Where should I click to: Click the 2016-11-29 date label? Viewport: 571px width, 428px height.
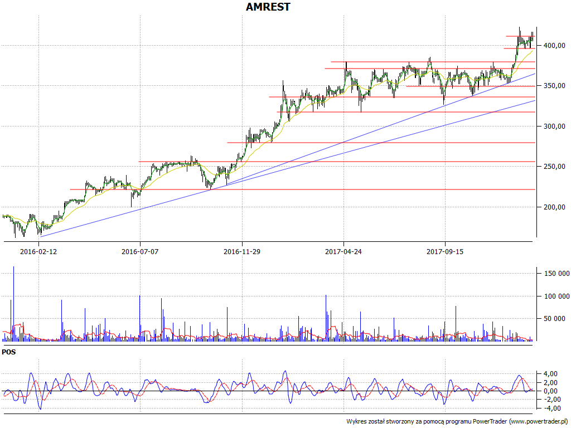point(242,251)
